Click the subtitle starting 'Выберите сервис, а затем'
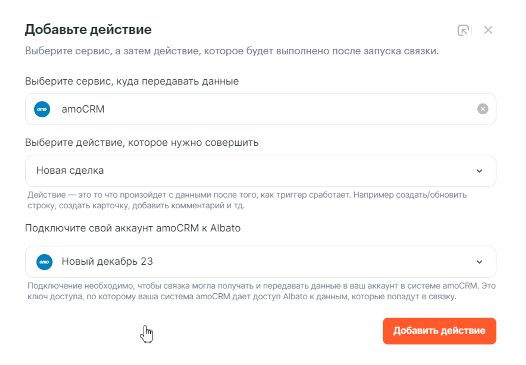The image size is (526, 365). pos(232,51)
